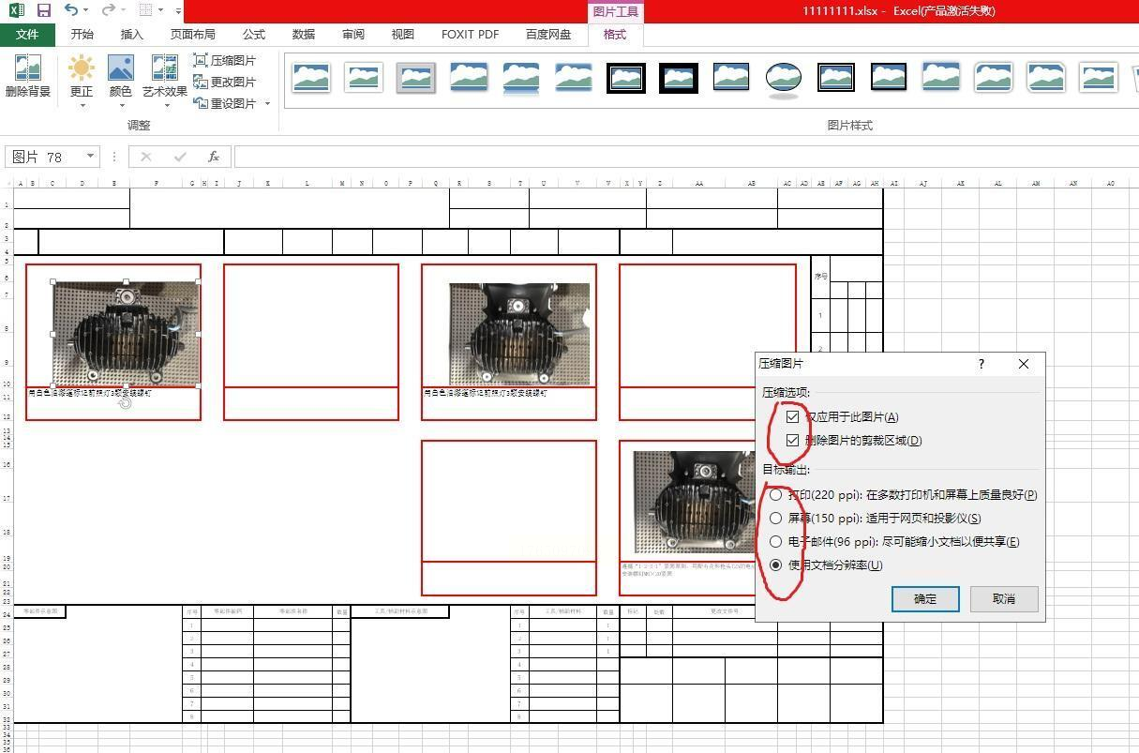Select the 打印(220 ppi) radio option
1139x753 pixels.
(775, 494)
